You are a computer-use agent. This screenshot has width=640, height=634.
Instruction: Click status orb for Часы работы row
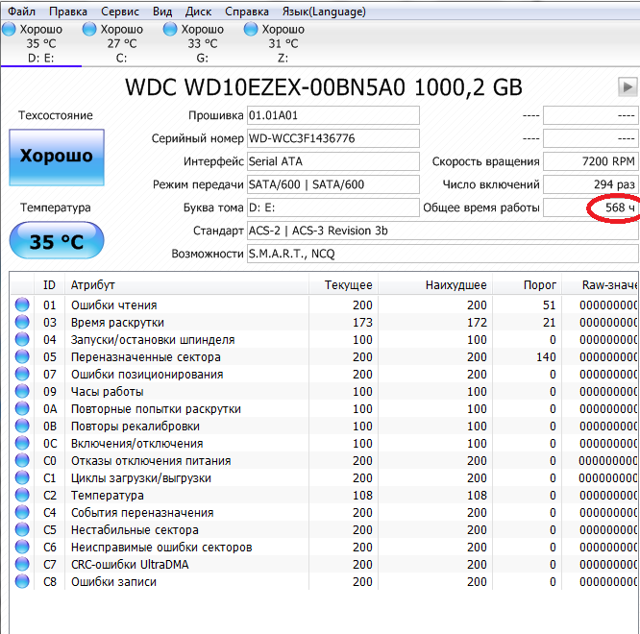click(22, 392)
